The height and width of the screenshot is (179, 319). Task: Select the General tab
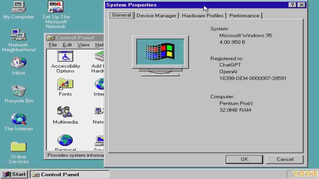[x=122, y=15]
